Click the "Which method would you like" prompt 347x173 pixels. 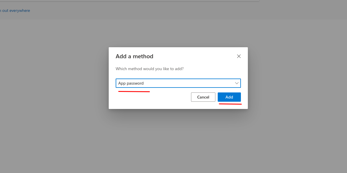point(150,69)
